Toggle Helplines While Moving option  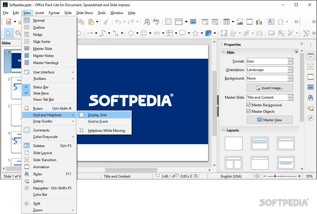[104, 130]
